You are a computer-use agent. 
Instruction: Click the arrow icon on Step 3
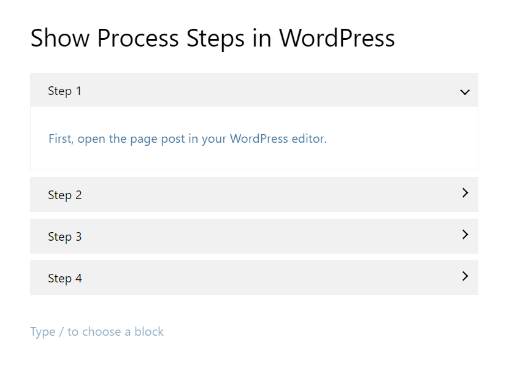(465, 235)
